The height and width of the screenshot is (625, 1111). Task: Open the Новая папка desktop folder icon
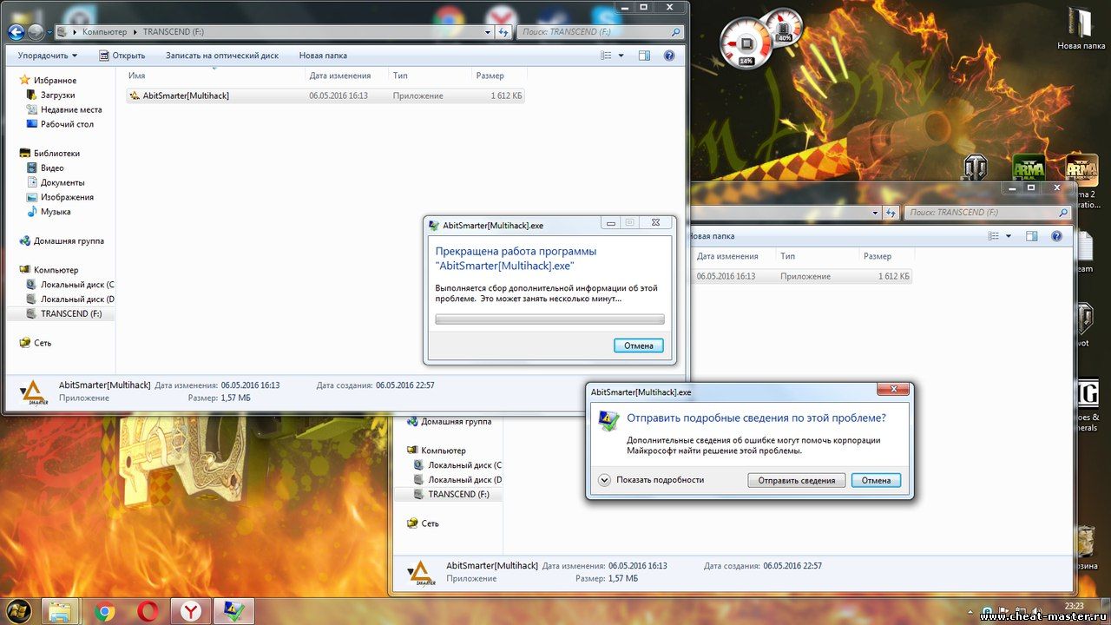1081,28
